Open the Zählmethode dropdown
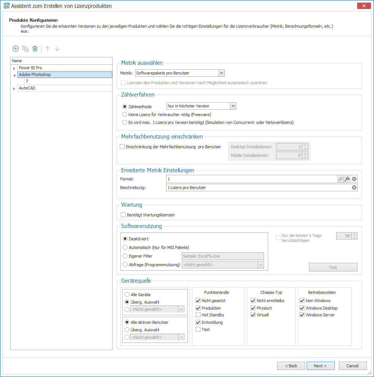The image size is (374, 377). click(x=233, y=106)
